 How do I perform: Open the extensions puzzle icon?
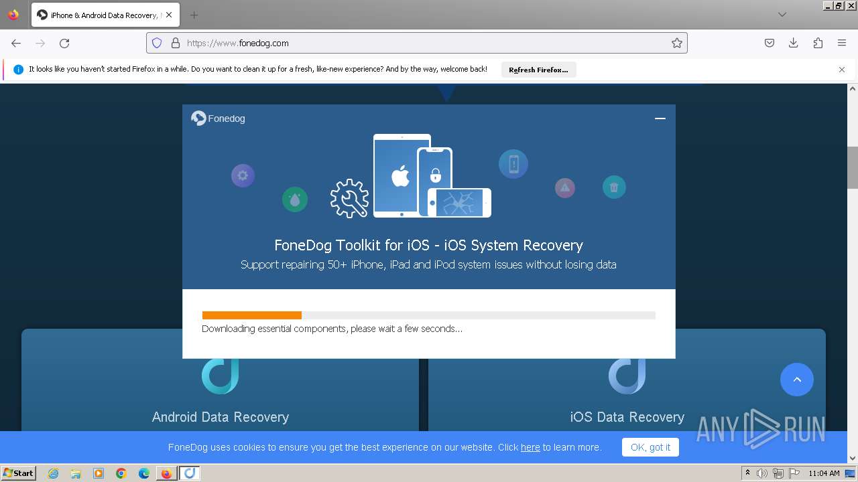(x=818, y=43)
